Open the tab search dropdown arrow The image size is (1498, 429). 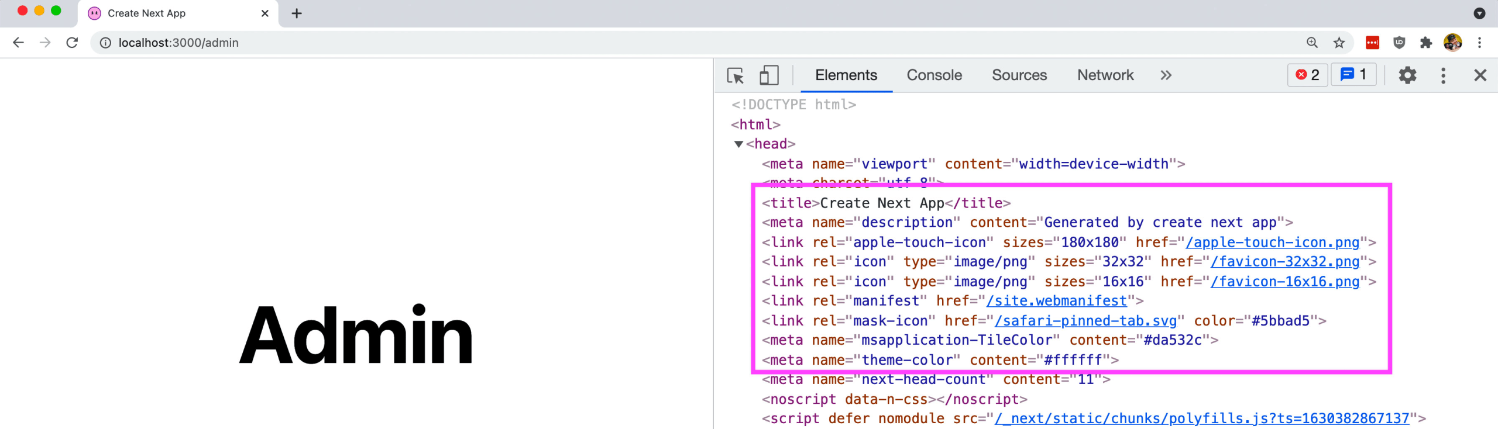coord(1479,13)
